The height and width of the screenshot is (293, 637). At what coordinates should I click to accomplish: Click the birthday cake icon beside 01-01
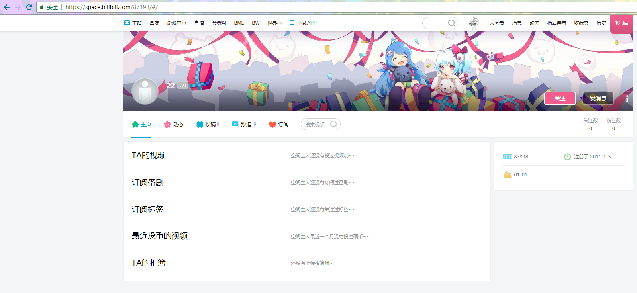[x=508, y=174]
